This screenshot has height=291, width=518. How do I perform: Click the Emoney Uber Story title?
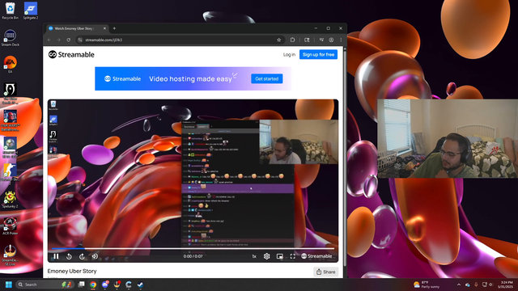[x=72, y=272]
